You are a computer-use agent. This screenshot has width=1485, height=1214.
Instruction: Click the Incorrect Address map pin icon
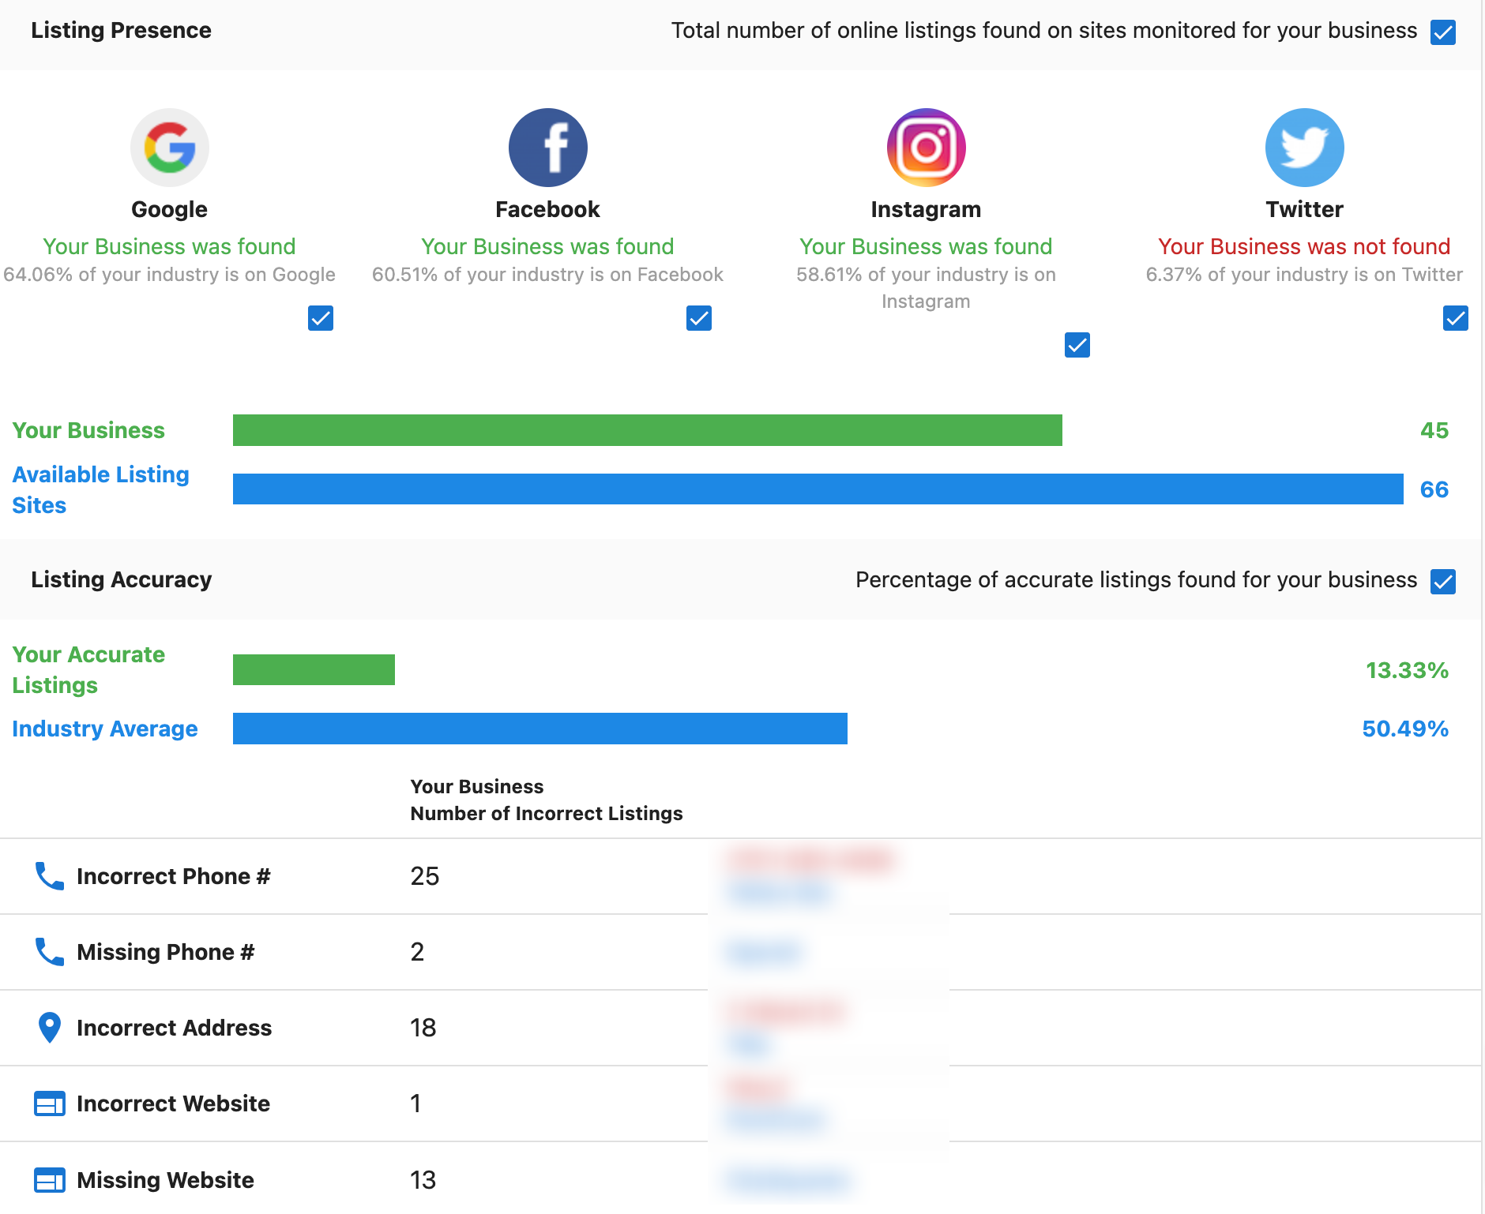tap(50, 1028)
